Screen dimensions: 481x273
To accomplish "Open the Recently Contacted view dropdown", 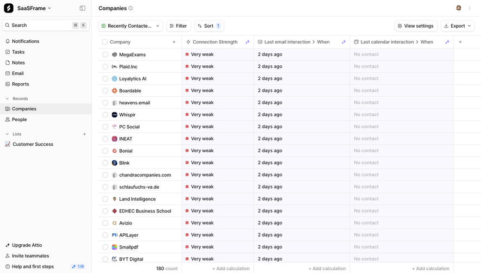I will click(x=130, y=26).
